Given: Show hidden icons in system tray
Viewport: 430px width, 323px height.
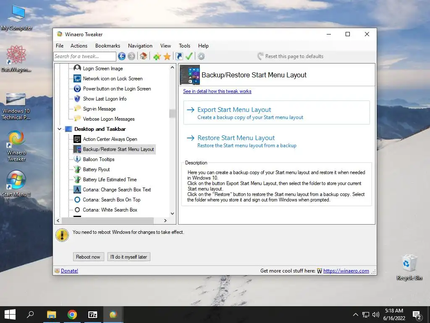Looking at the screenshot, I should 355,315.
